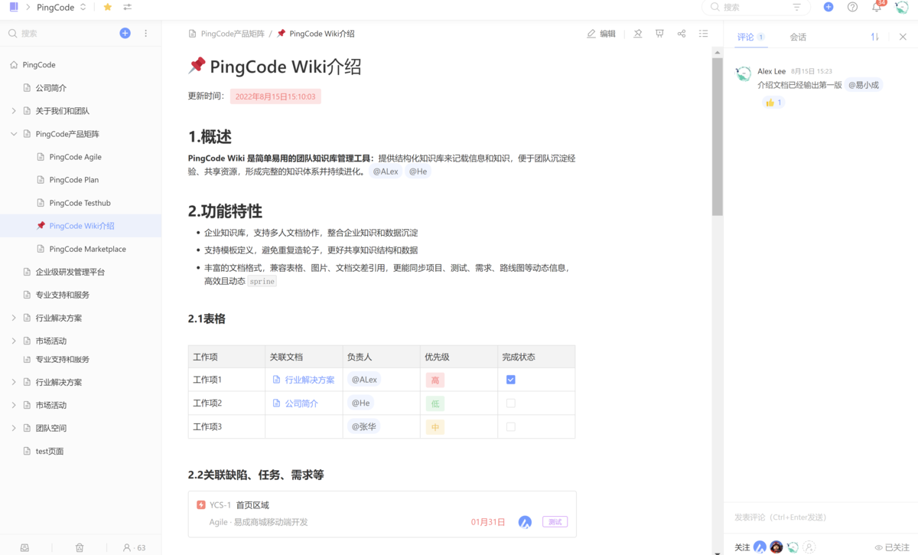Uncheck 工作项1 completion checkbox
Screen dimensions: 918x555
coord(510,379)
